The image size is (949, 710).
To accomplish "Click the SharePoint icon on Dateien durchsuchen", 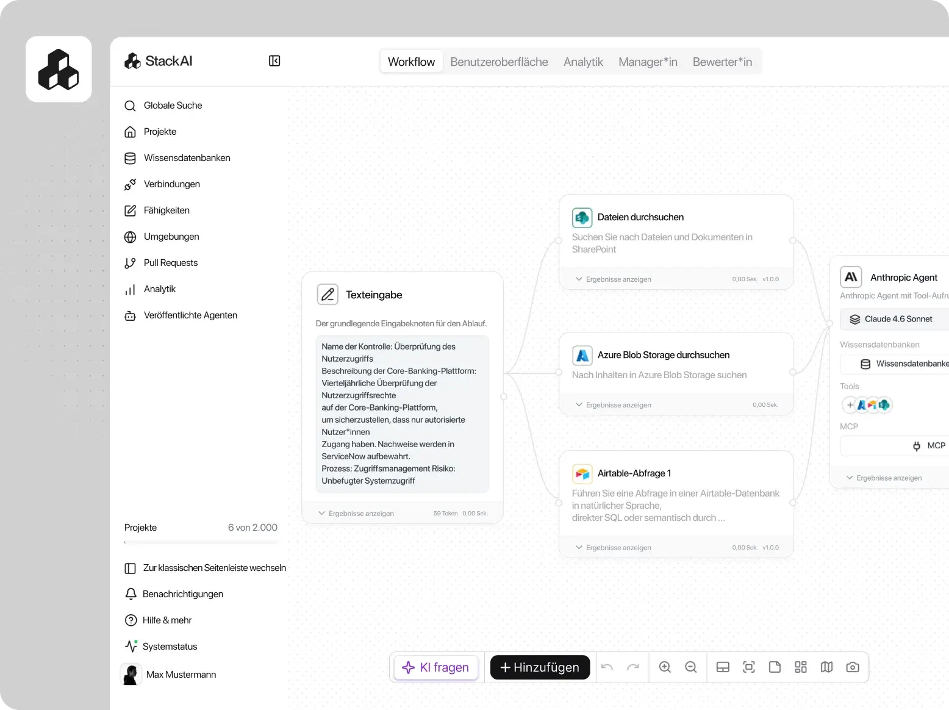I will click(582, 218).
